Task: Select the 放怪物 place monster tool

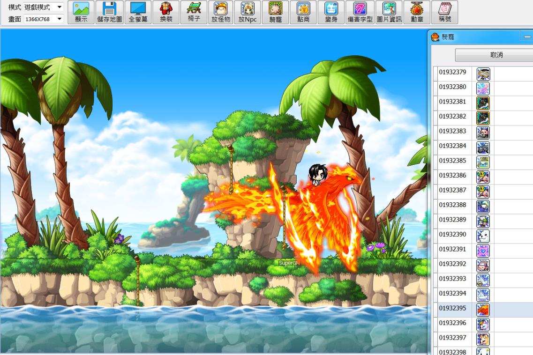Action: coord(221,13)
